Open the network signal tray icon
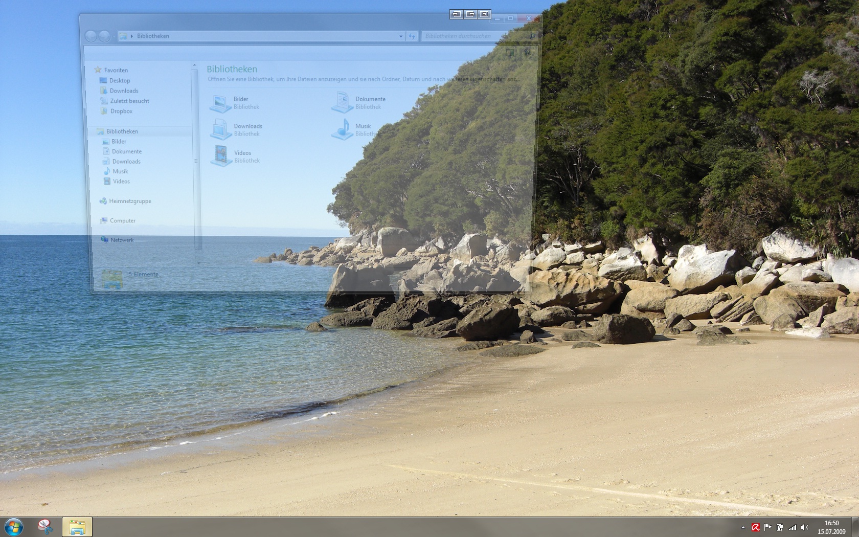 793,527
